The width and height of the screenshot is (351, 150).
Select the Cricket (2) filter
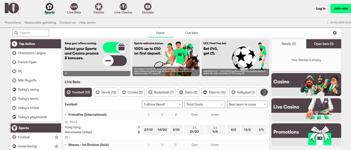[132, 92]
